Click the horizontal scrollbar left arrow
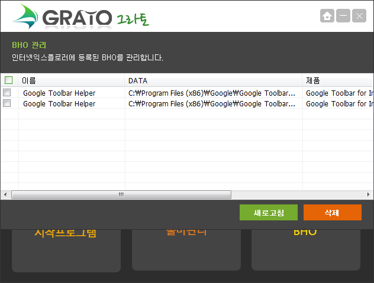Screen dimensions: 374x283 pyautogui.click(x=5, y=194)
